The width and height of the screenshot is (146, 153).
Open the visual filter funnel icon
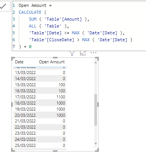[x=72, y=53]
